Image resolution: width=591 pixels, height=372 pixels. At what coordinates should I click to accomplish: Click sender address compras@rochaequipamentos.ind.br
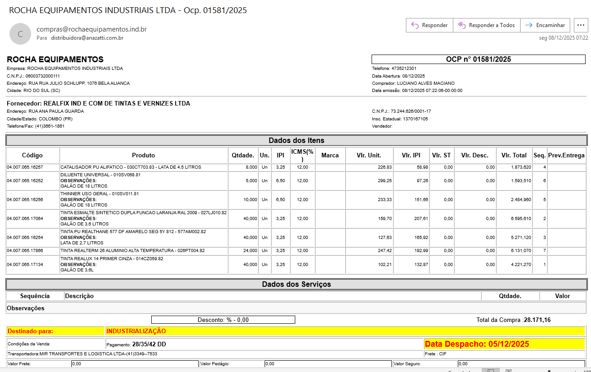(92, 29)
